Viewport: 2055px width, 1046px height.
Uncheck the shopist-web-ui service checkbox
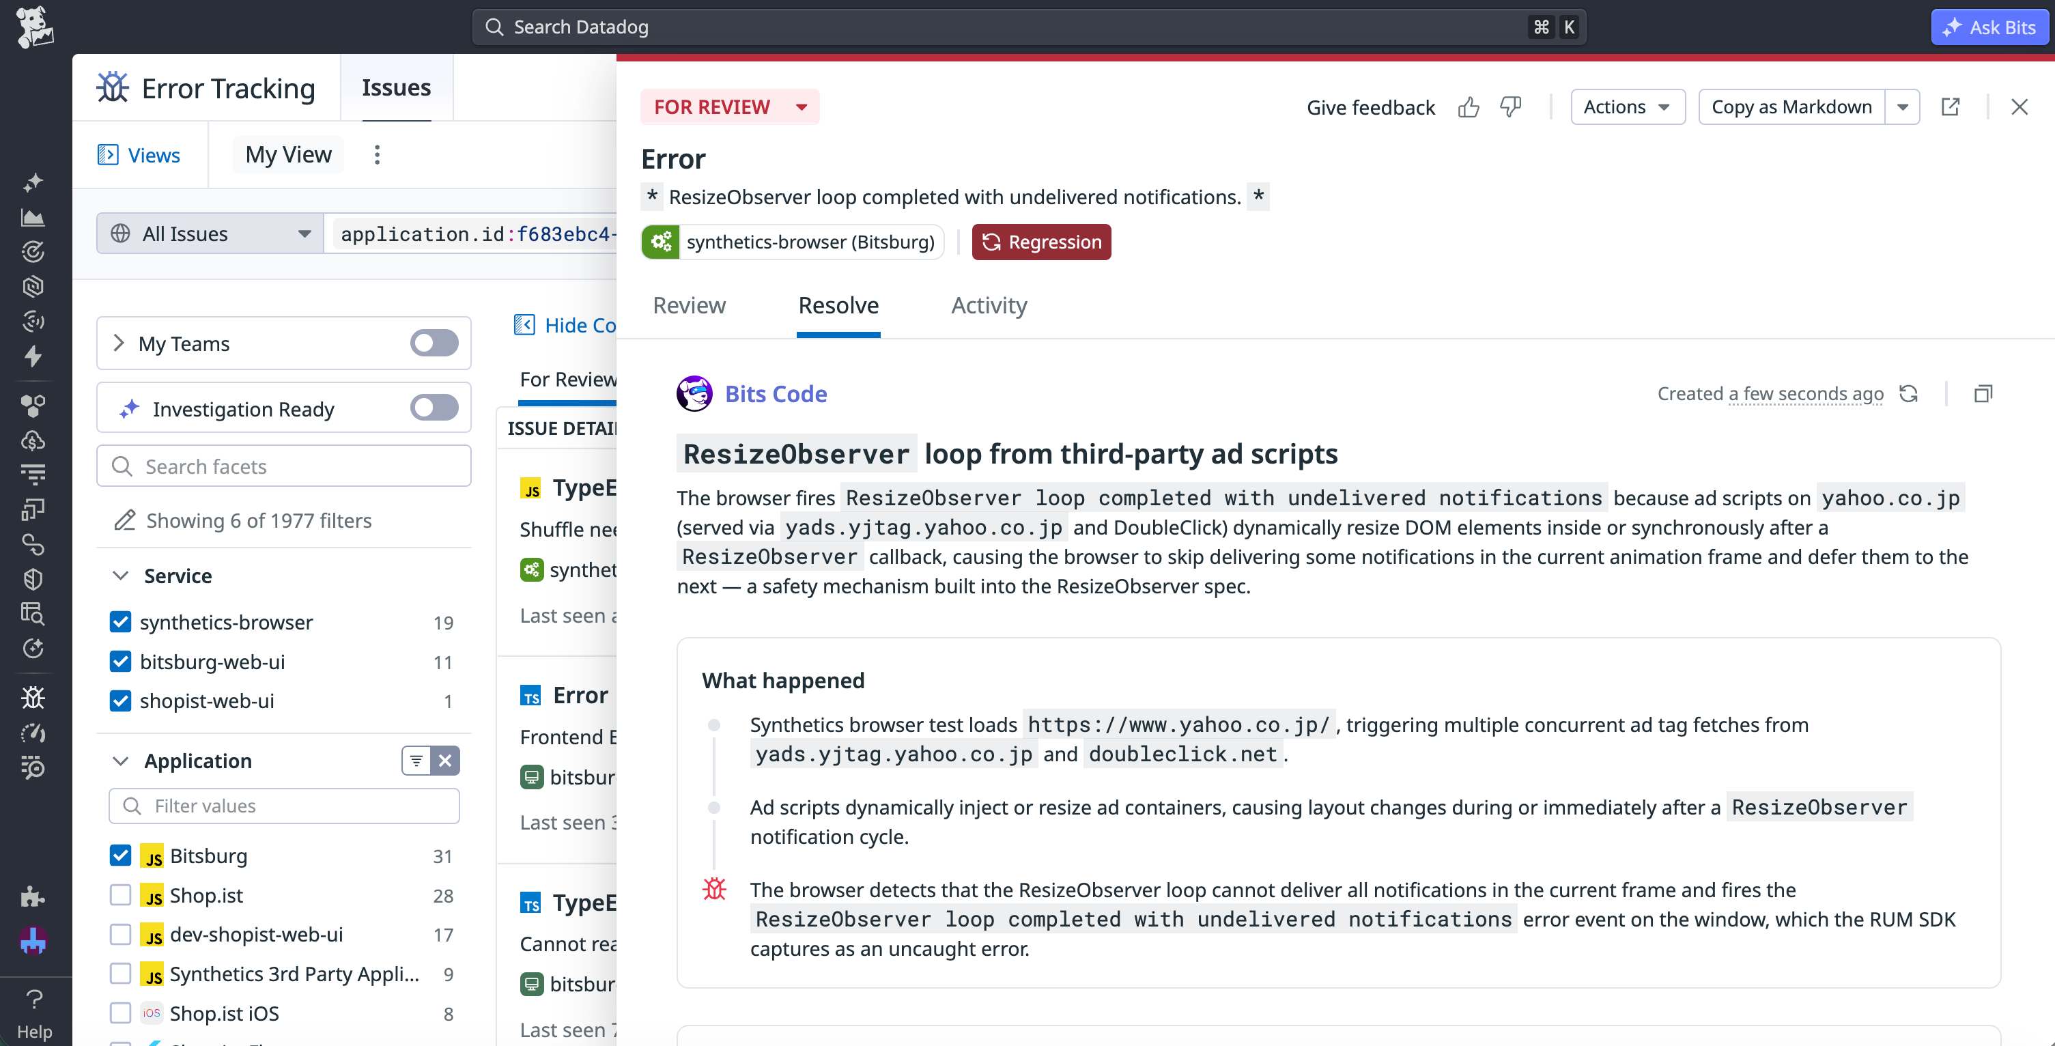120,701
